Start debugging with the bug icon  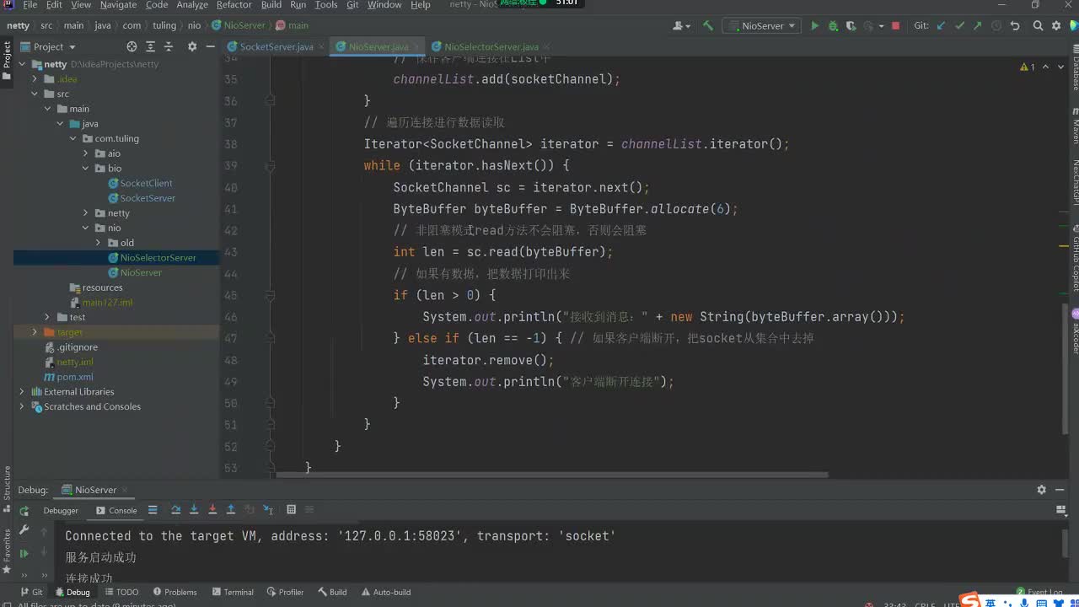[833, 26]
